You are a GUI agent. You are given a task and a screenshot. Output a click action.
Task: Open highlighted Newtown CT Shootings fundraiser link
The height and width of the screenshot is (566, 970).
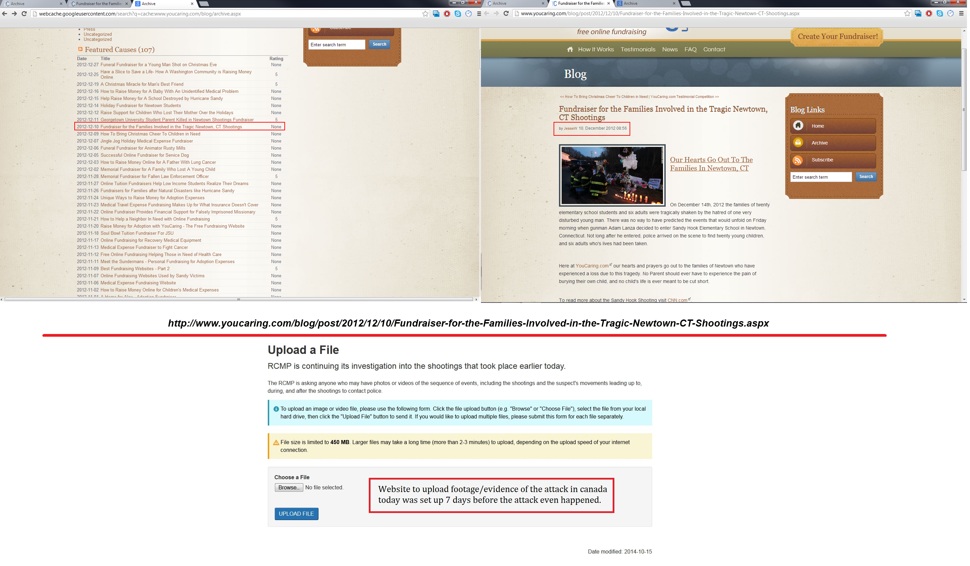pyautogui.click(x=172, y=127)
